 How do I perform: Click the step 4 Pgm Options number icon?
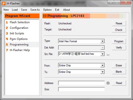7,39
